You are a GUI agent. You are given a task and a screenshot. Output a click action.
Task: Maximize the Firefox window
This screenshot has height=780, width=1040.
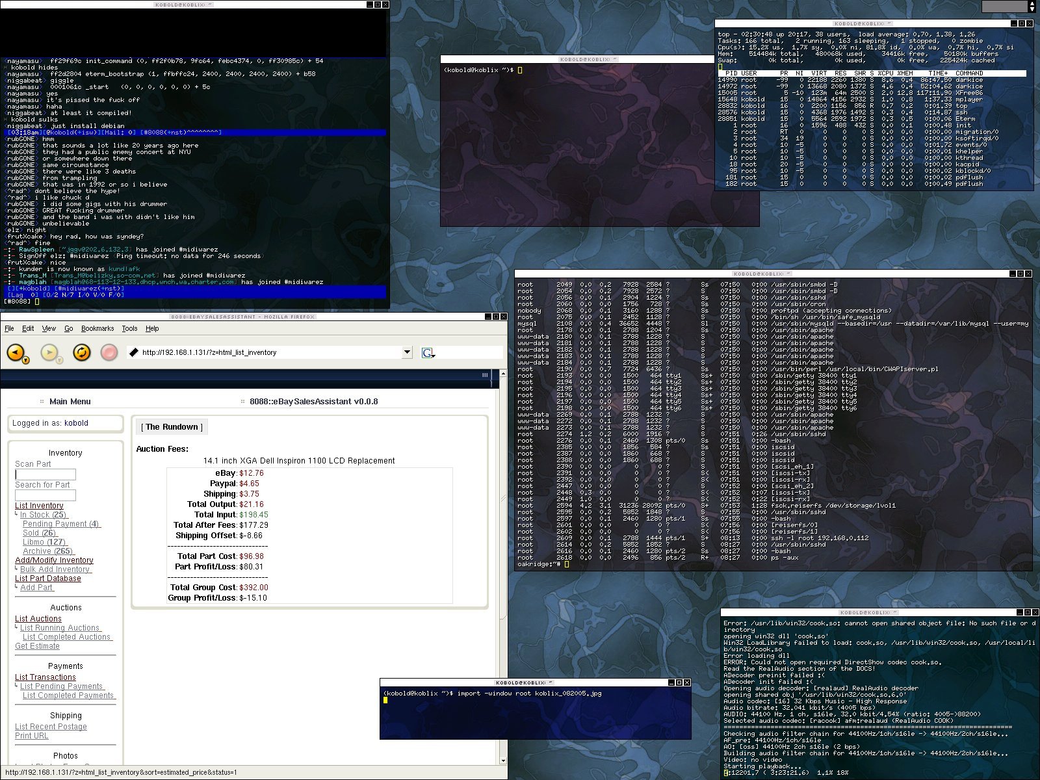495,317
